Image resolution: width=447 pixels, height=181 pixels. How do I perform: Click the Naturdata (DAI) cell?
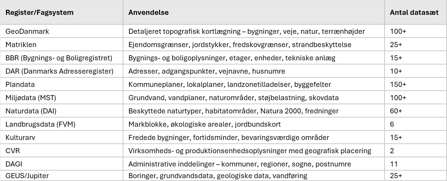31,111
